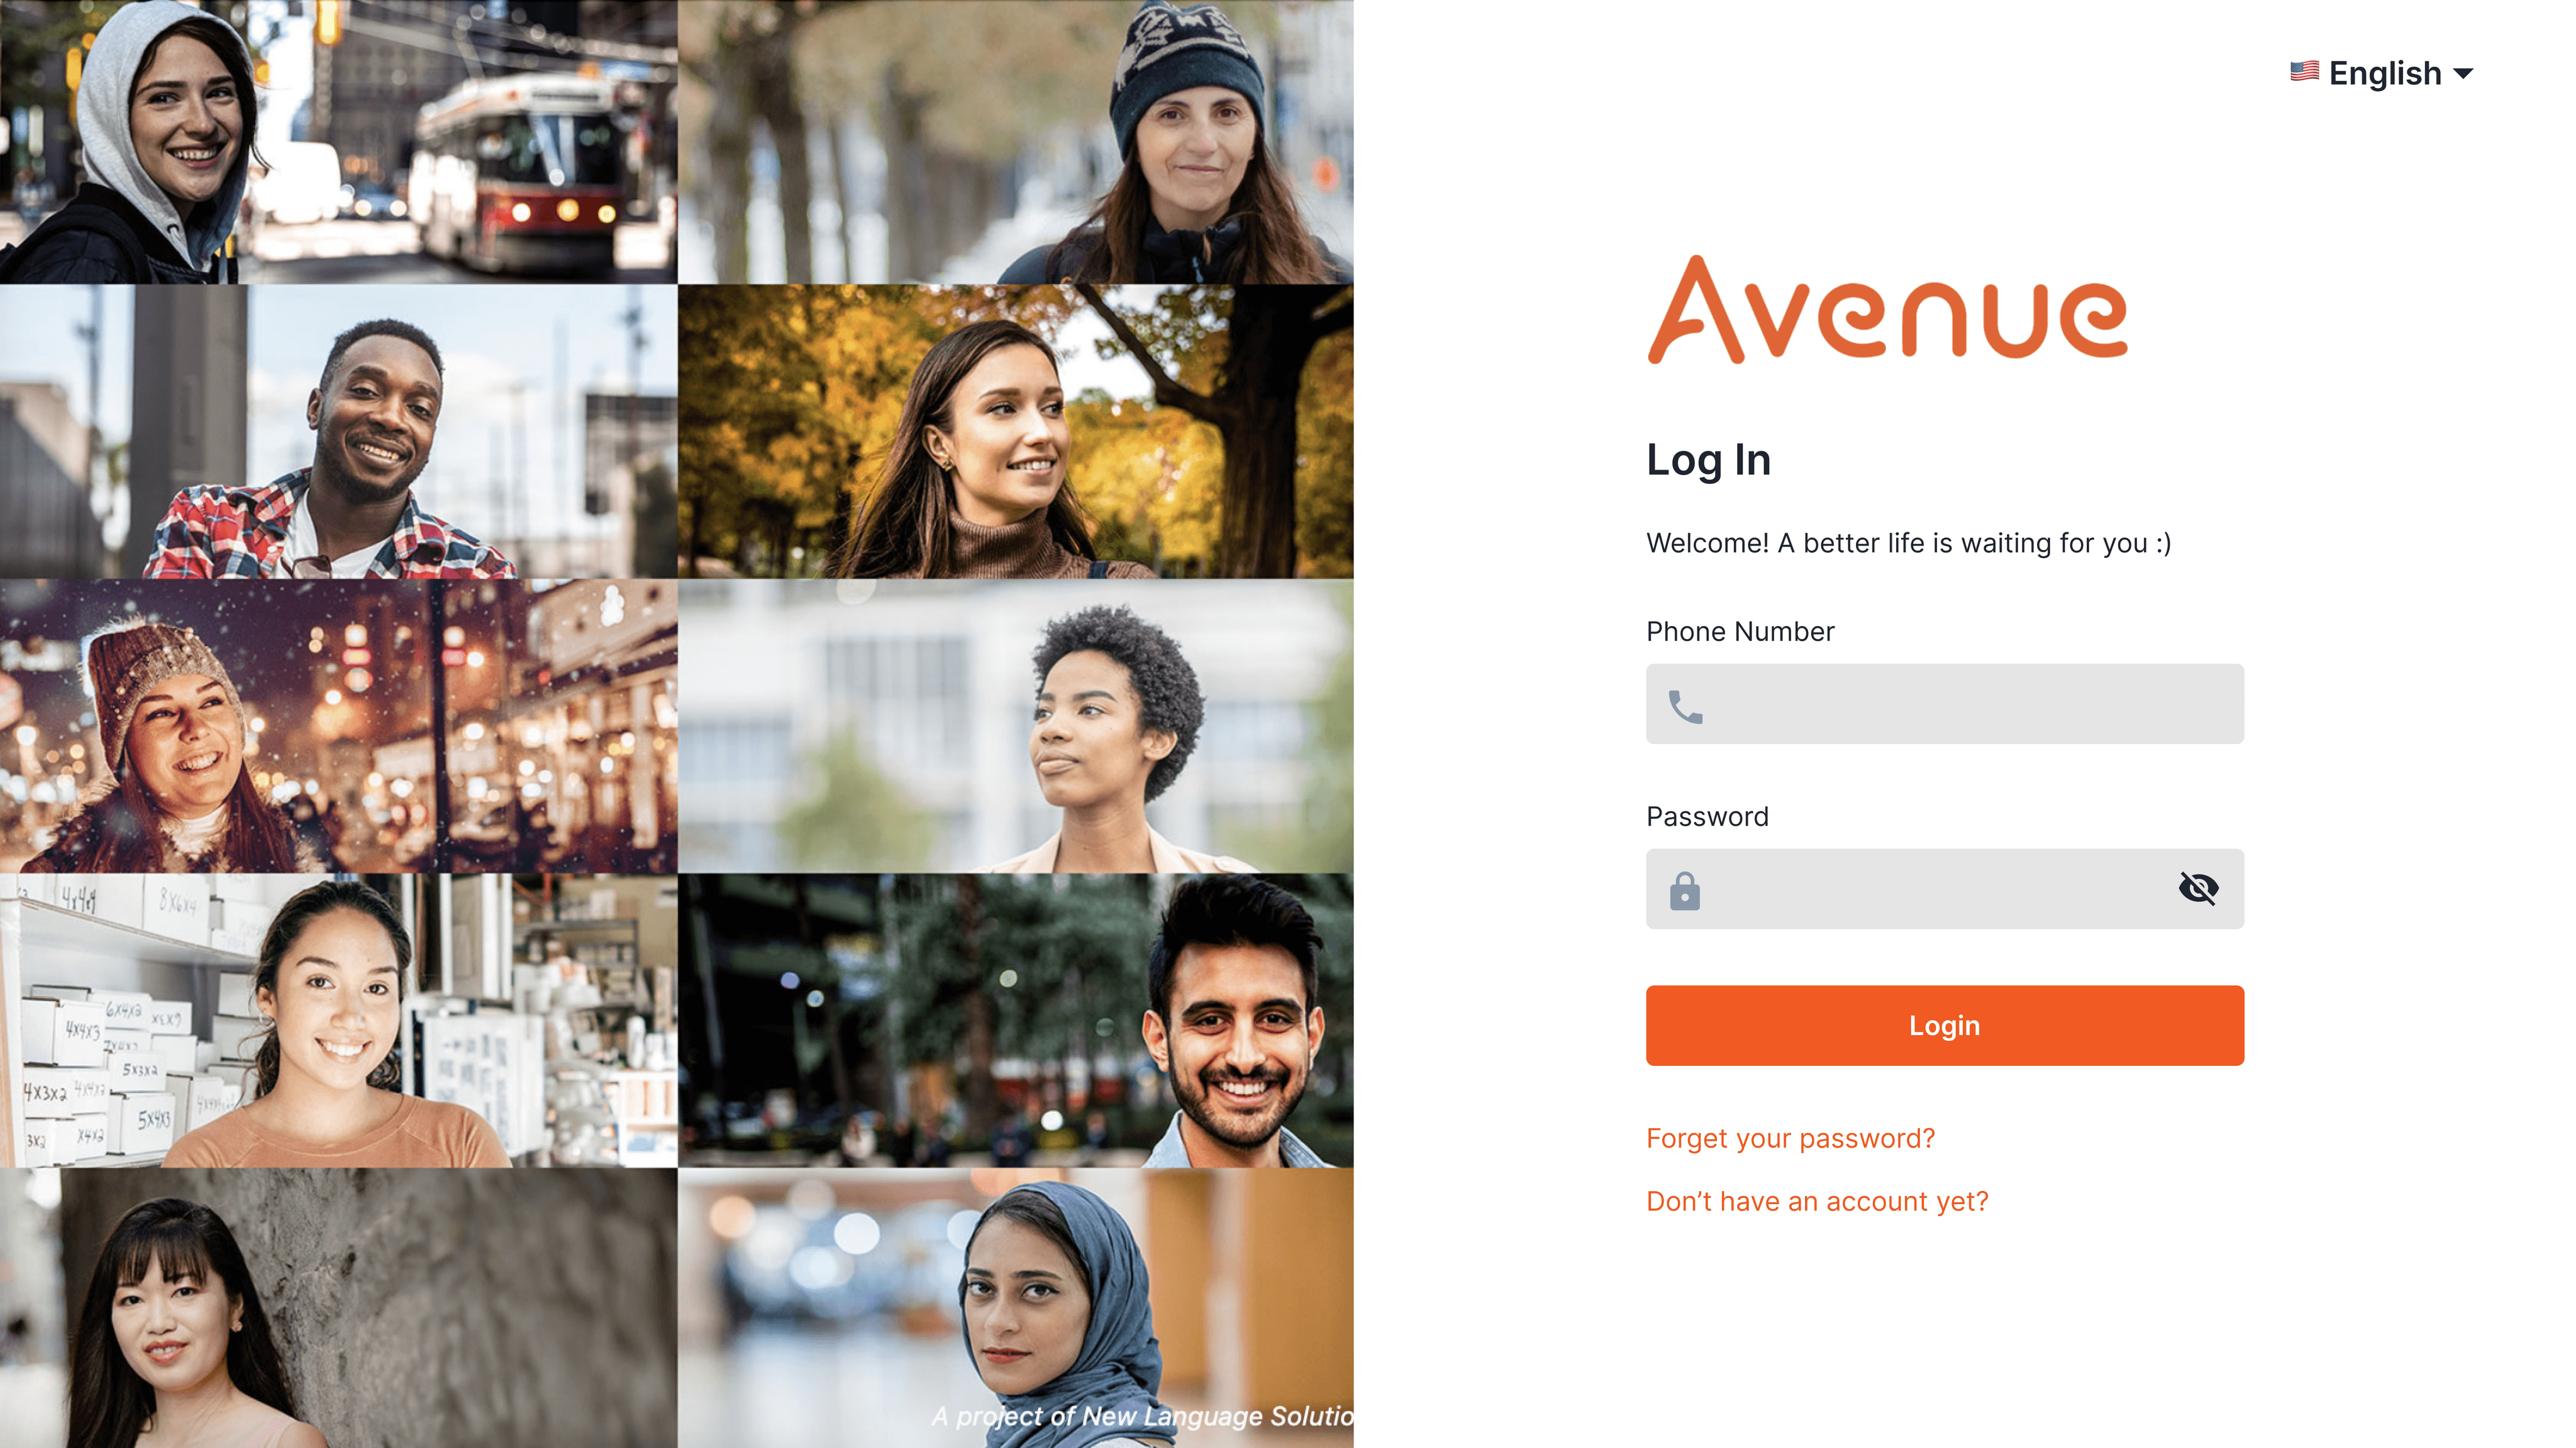Focus the Password input field
The image size is (2576, 1448).
point(1944,889)
